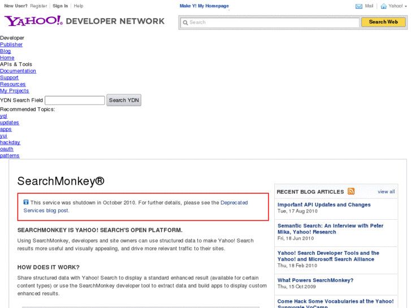Open the yql topic link

[x=3, y=116]
